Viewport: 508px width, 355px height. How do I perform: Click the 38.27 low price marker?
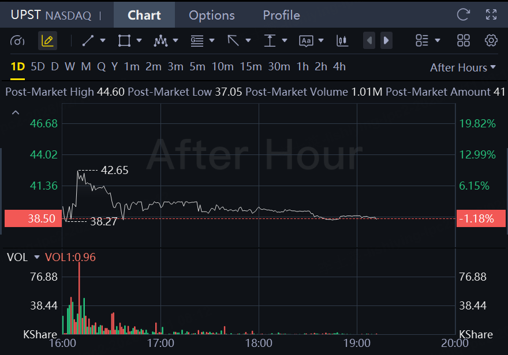103,221
